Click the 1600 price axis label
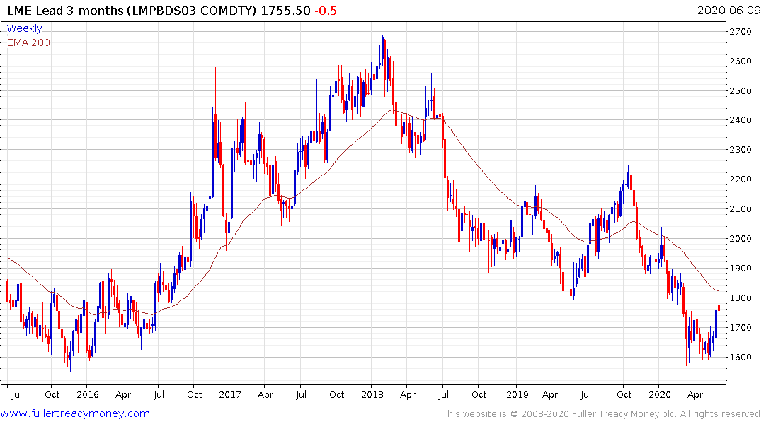The image size is (761, 424). (x=740, y=357)
